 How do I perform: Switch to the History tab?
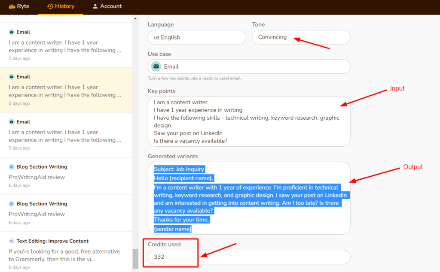(x=60, y=6)
